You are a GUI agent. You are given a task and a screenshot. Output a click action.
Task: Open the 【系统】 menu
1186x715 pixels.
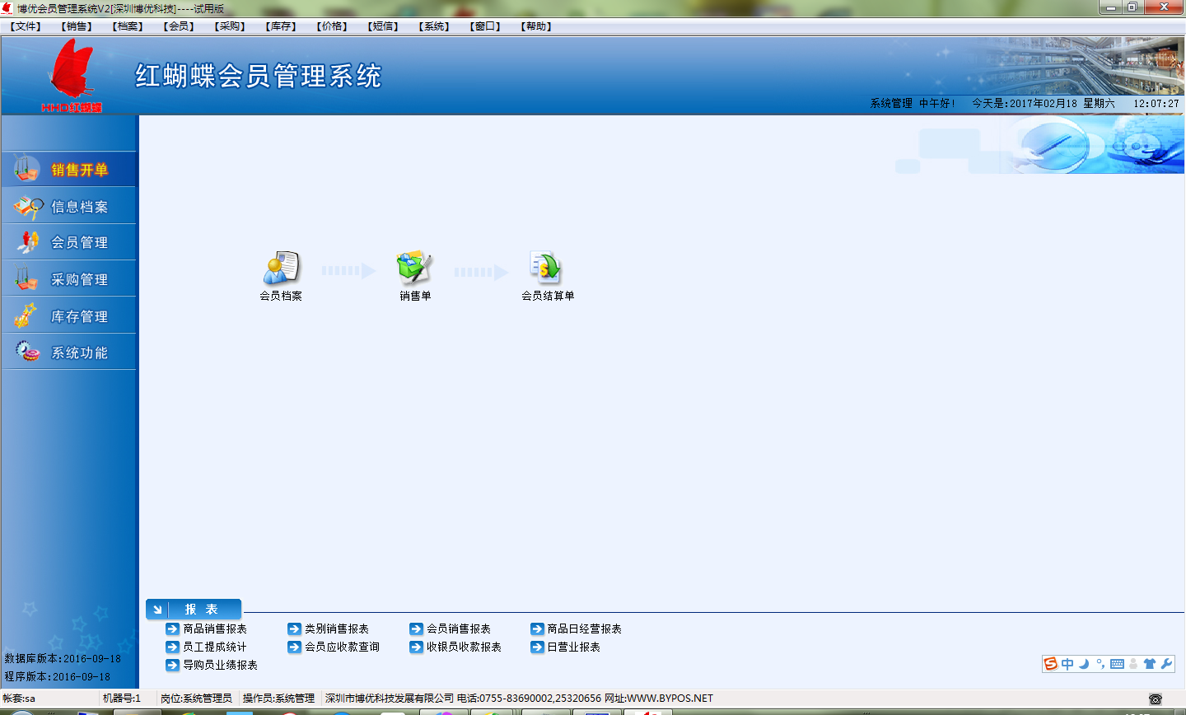(434, 26)
